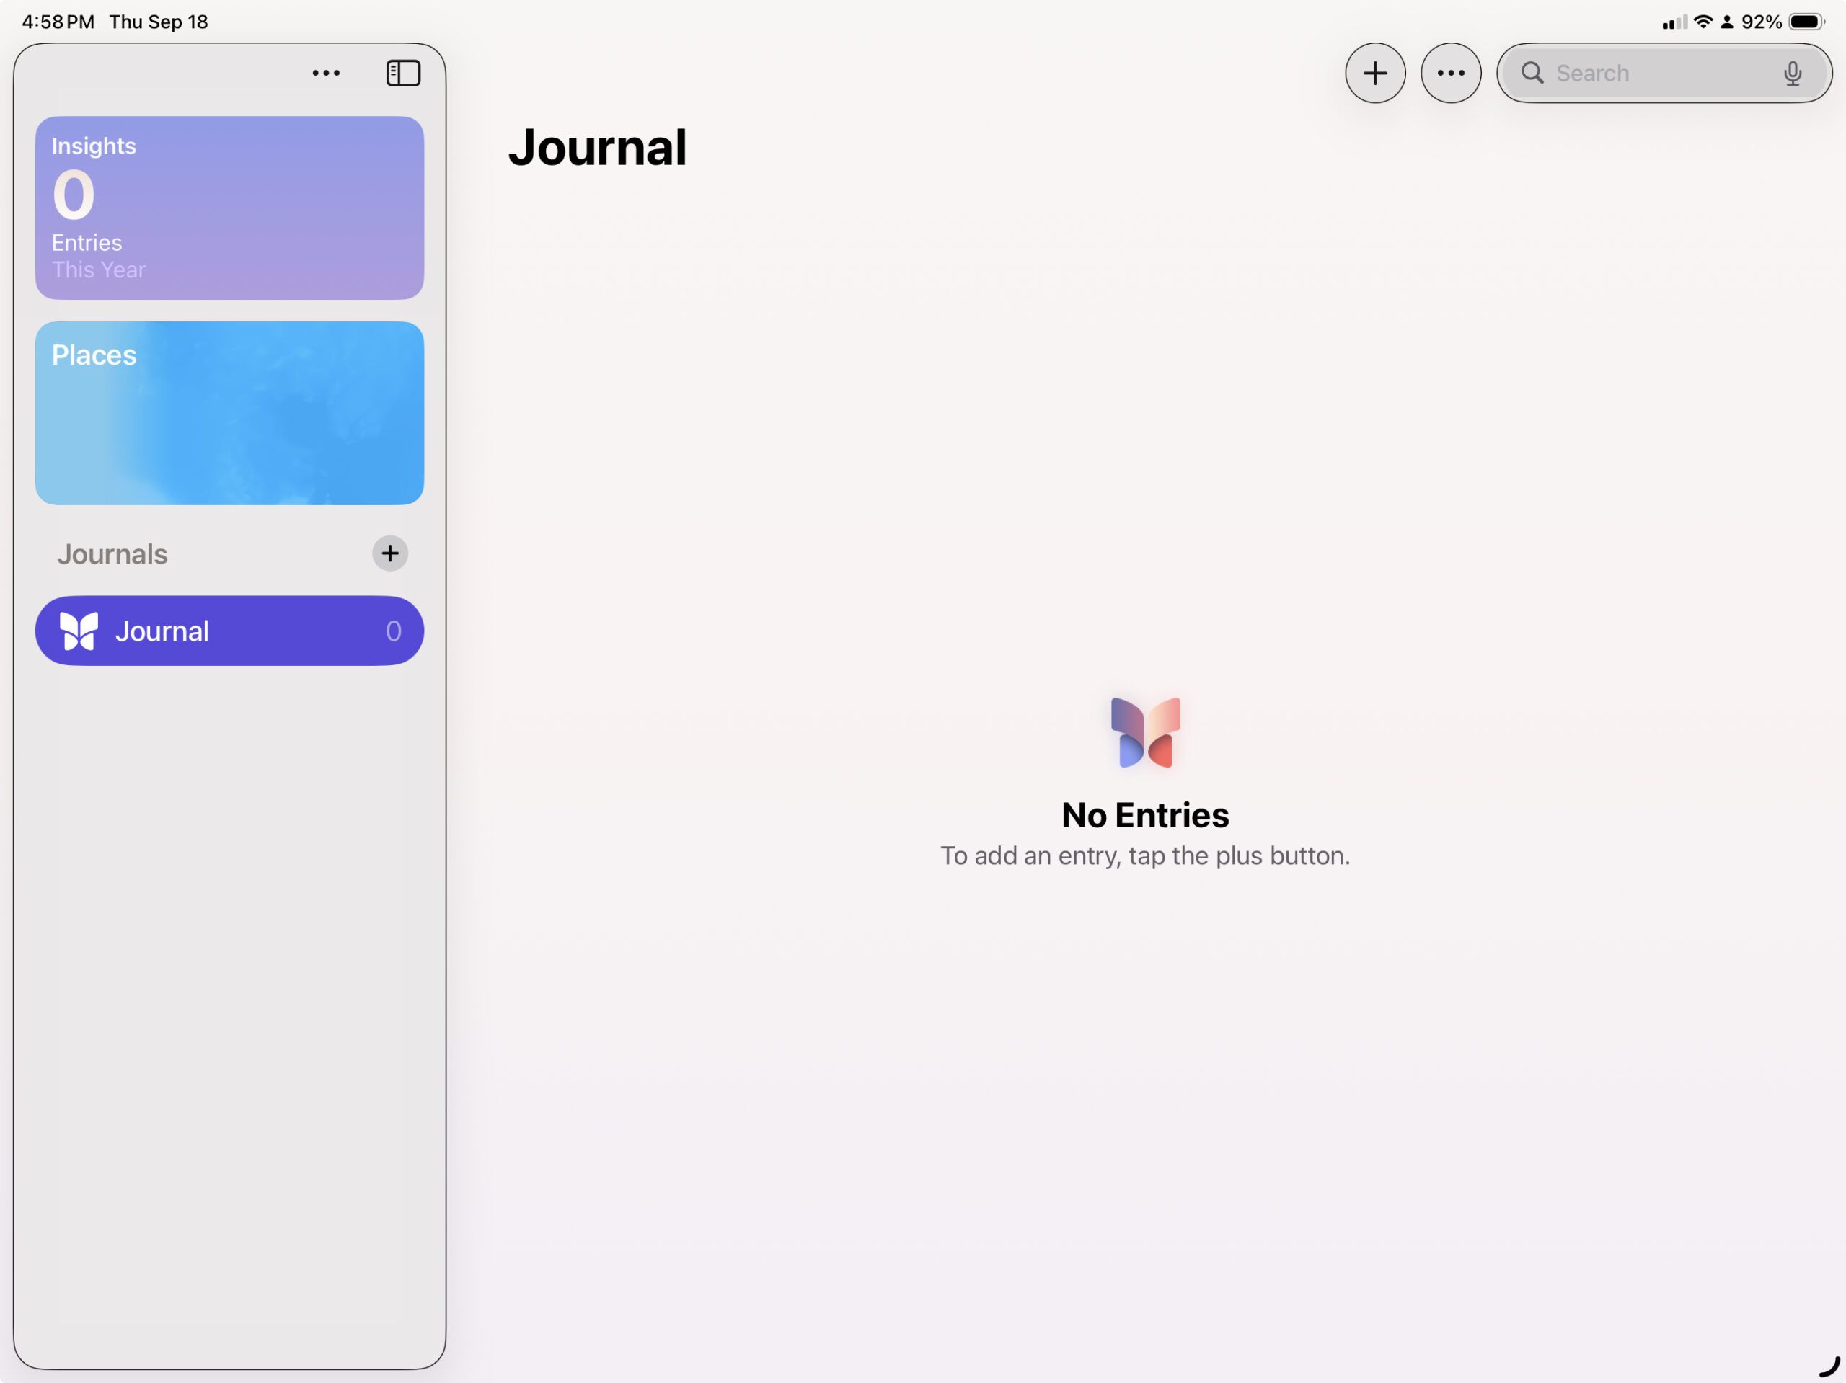
Task: Focus the Search input field
Action: click(1664, 74)
